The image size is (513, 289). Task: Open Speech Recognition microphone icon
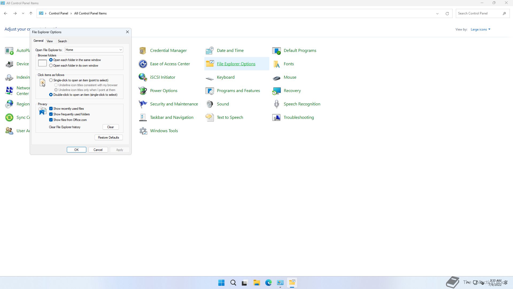point(276,104)
